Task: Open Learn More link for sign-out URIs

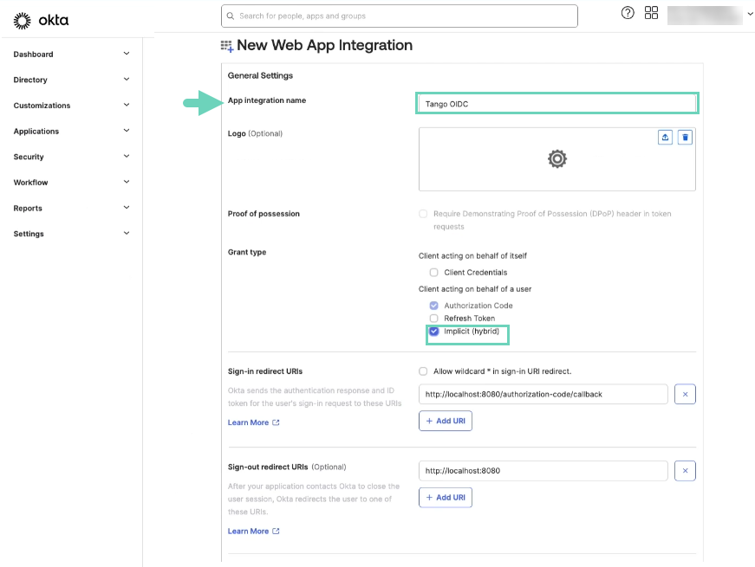Action: click(x=253, y=532)
